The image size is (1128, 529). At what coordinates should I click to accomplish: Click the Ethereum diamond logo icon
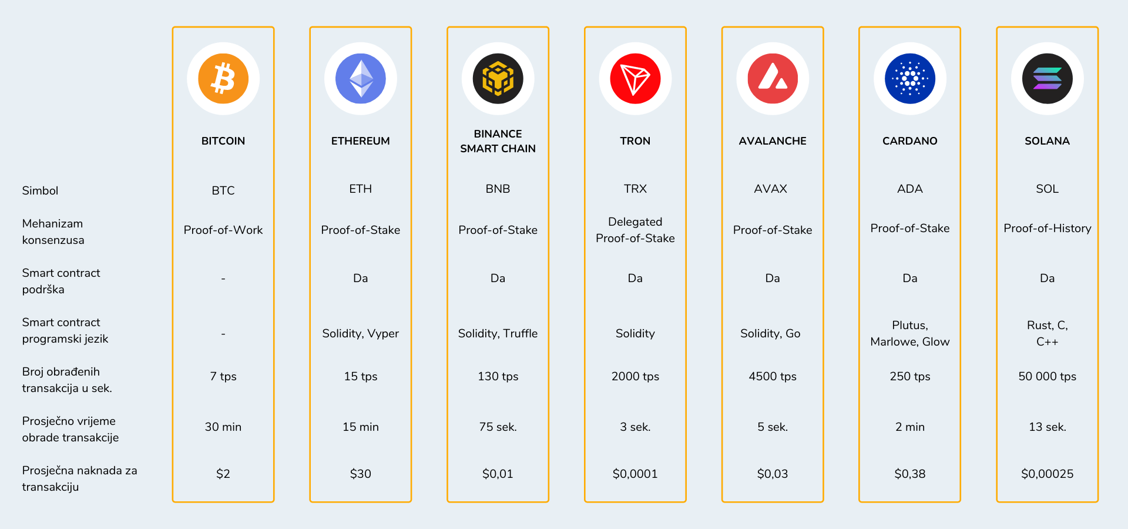click(x=361, y=79)
